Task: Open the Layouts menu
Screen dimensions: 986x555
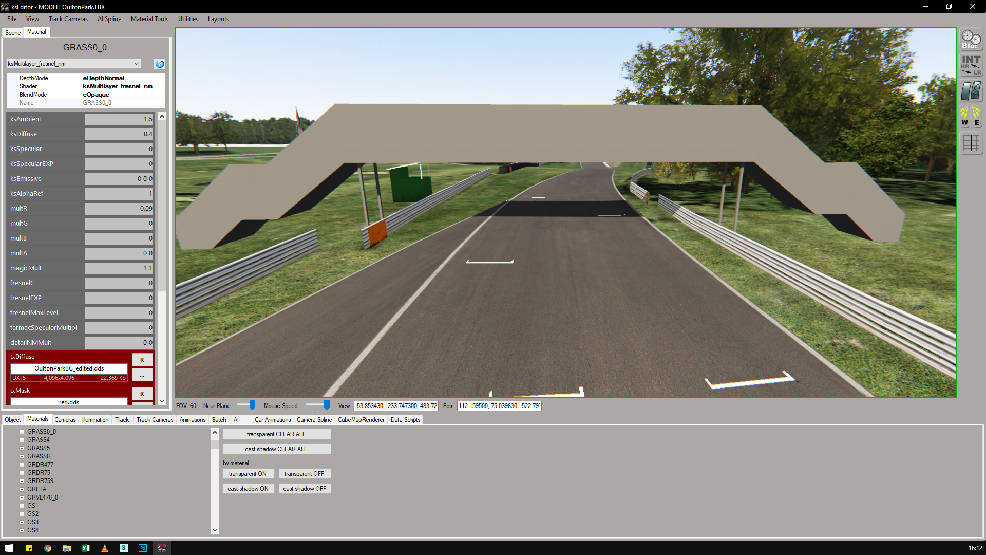Action: [218, 19]
